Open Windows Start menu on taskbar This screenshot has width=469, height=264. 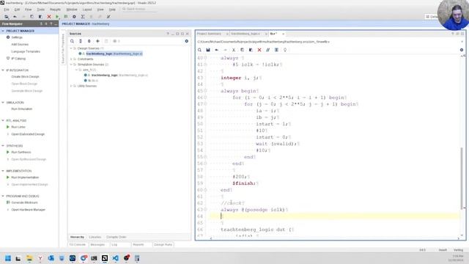coord(8,258)
